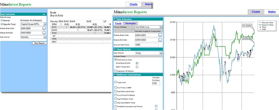Check Avg Daily Loss & Gain

[116, 91]
